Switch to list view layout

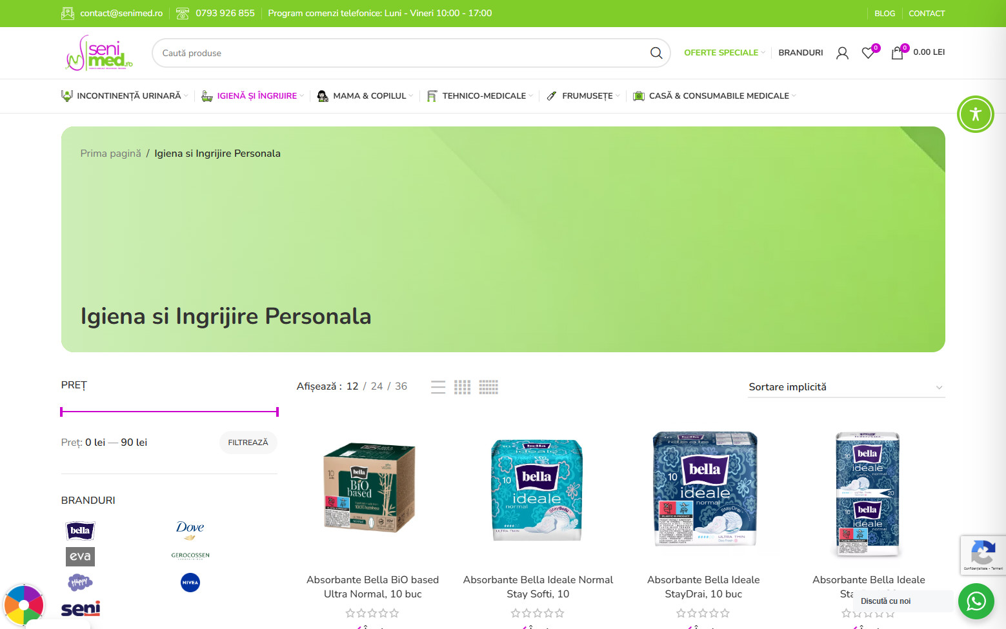click(438, 387)
